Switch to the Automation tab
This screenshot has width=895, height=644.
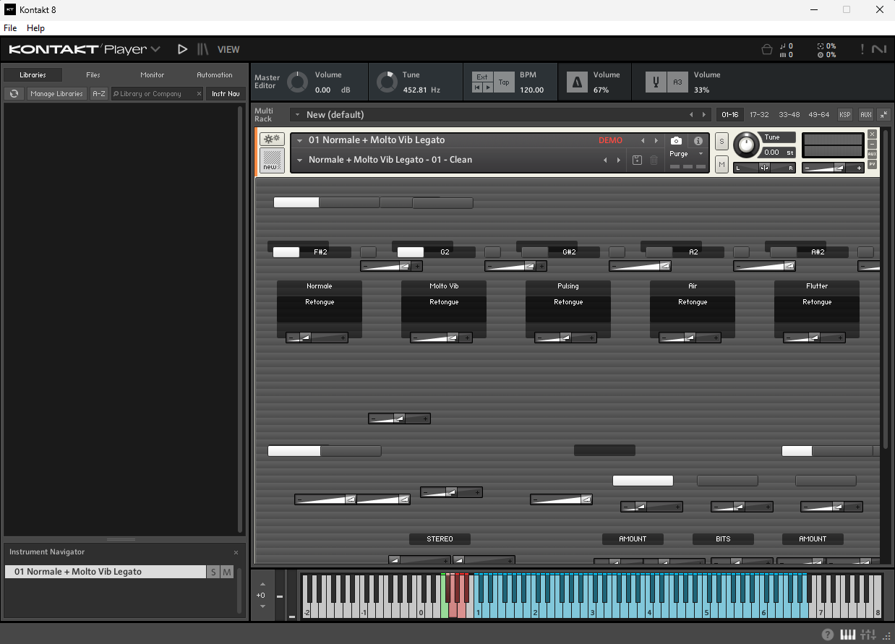pos(215,75)
